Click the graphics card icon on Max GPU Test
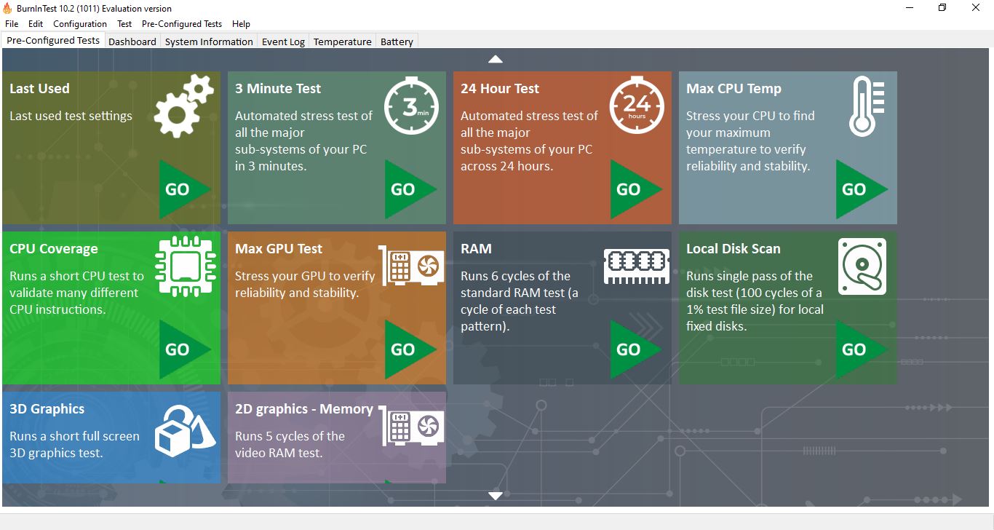Viewport: 994px width, 530px height. coord(411,265)
